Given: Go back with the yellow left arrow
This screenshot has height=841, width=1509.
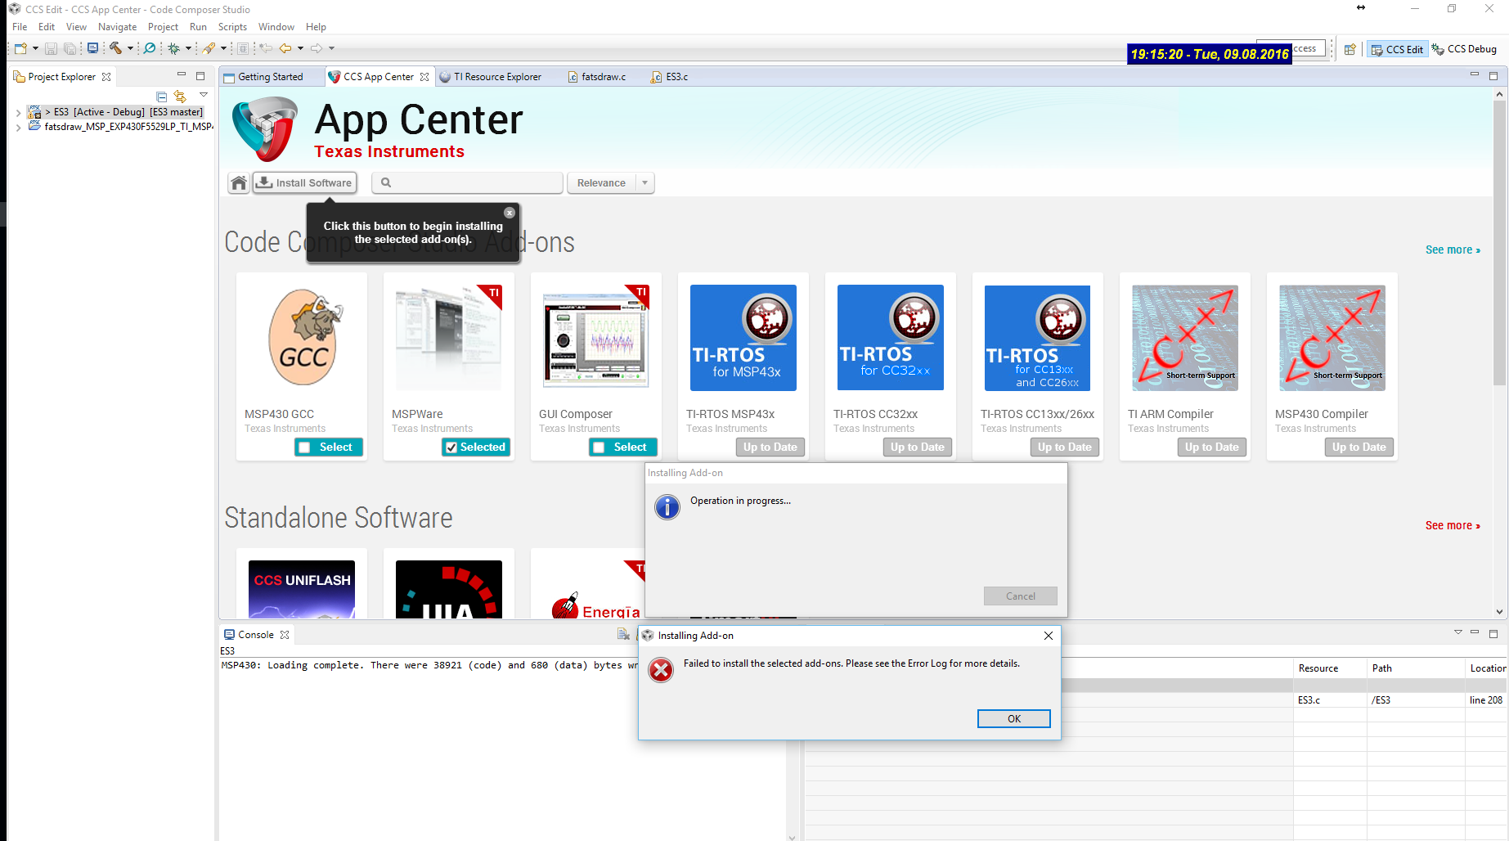Looking at the screenshot, I should [285, 48].
